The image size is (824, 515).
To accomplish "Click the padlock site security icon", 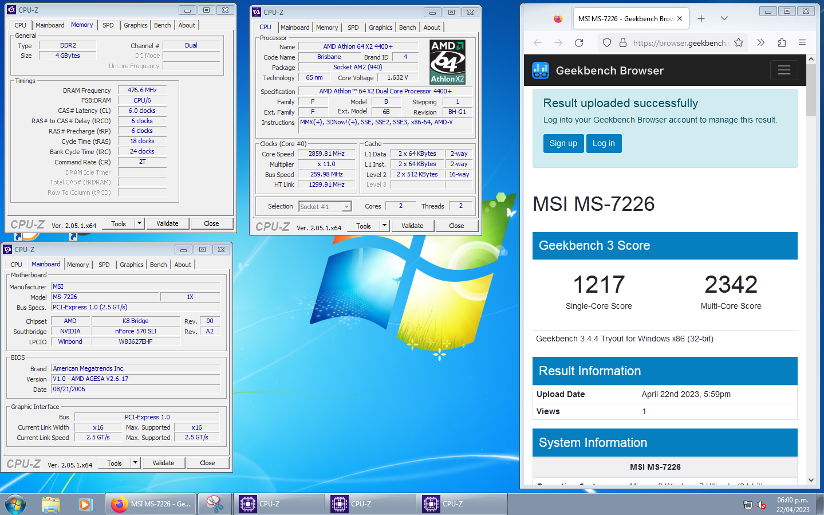I will pos(622,42).
